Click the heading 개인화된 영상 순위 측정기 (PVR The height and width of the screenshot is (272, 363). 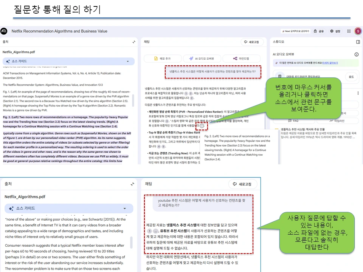(x=185, y=112)
